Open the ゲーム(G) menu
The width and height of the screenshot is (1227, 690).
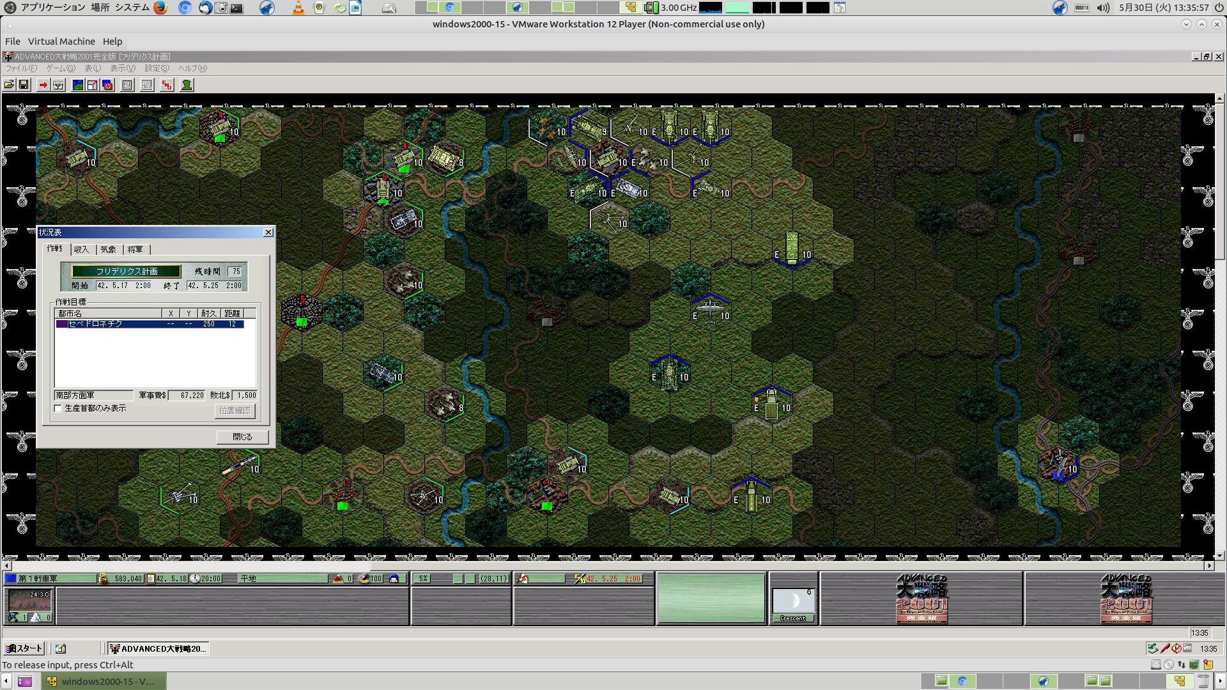61,68
